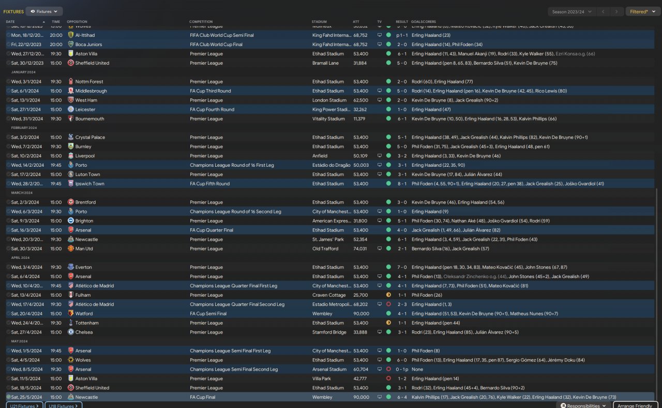This screenshot has height=408, width=662.
Task: Click the TV icon on the FA Cup Final row
Action: [380, 397]
